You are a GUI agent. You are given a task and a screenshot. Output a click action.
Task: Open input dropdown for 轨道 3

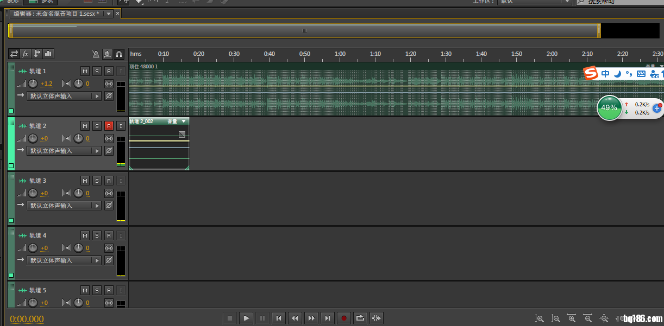97,206
